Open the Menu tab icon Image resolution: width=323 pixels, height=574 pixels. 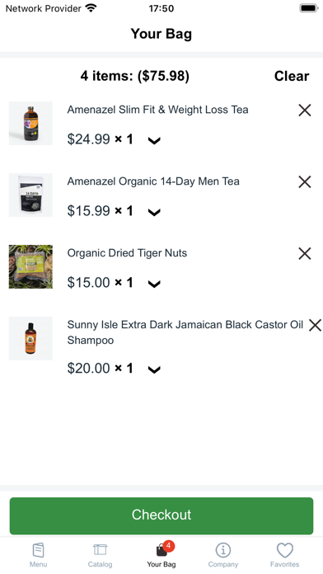[x=38, y=550]
